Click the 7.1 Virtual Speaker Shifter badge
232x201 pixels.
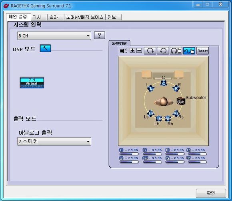coord(32,83)
